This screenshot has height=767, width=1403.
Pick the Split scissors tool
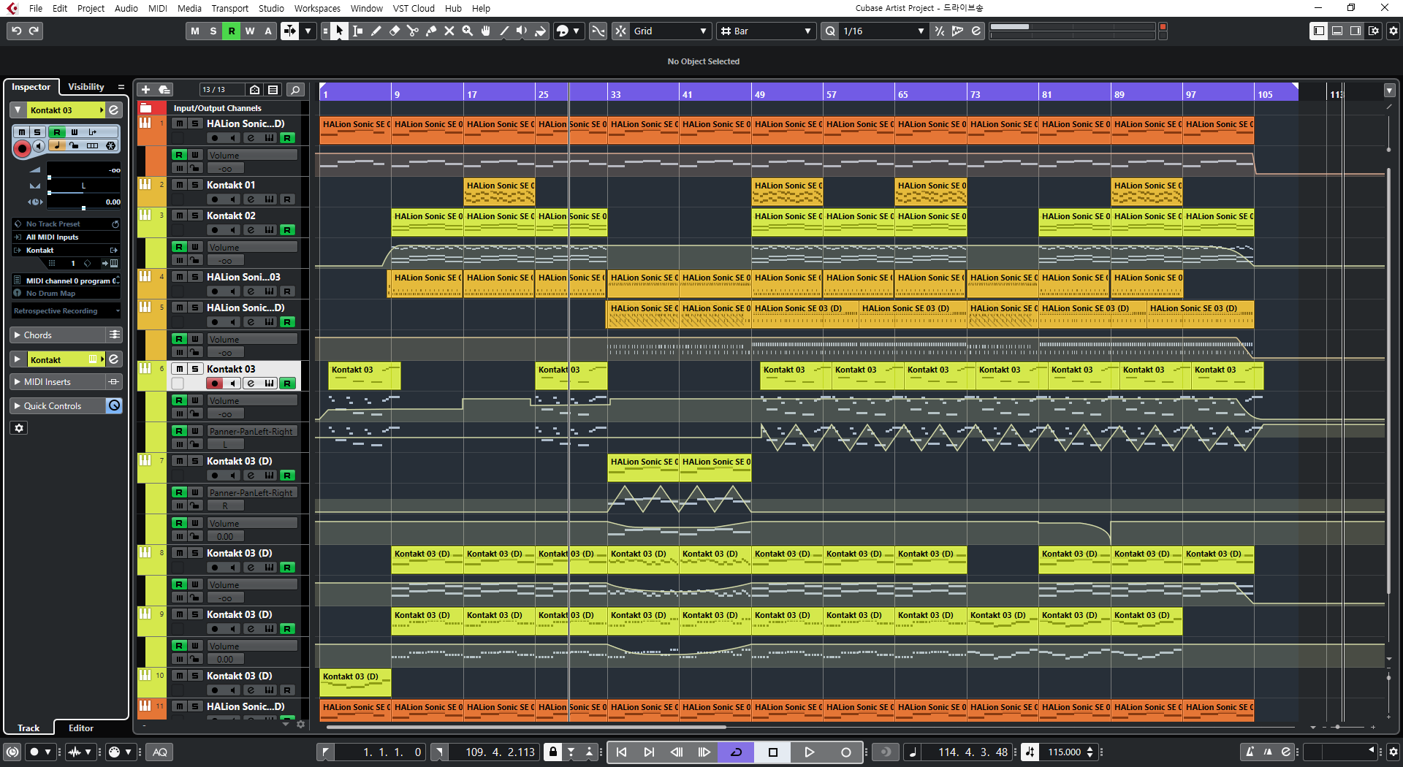pos(413,31)
